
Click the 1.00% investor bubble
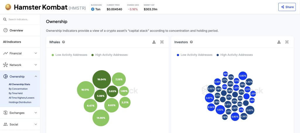tap(220, 110)
